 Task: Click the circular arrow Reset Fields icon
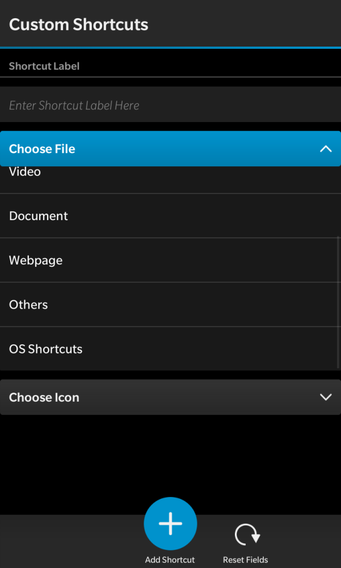(x=247, y=535)
